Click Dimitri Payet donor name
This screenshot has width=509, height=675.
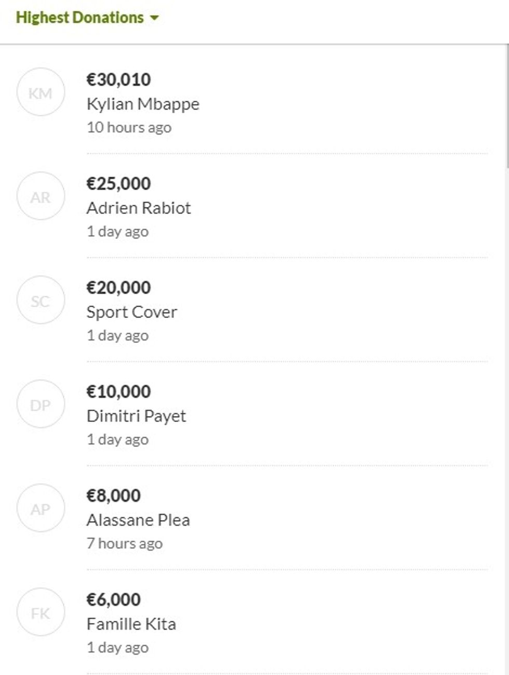tap(136, 416)
